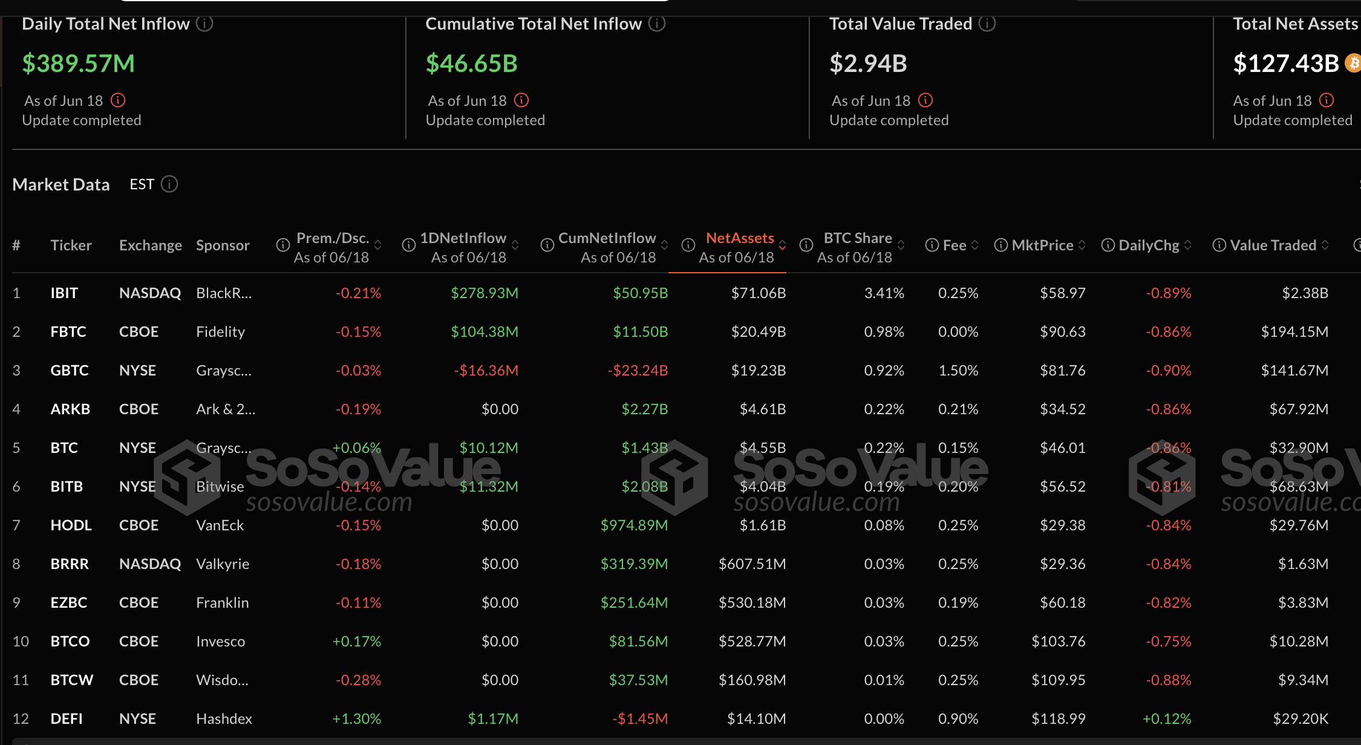This screenshot has width=1361, height=745.
Task: Open the DEFI ticker row
Action: (67, 719)
